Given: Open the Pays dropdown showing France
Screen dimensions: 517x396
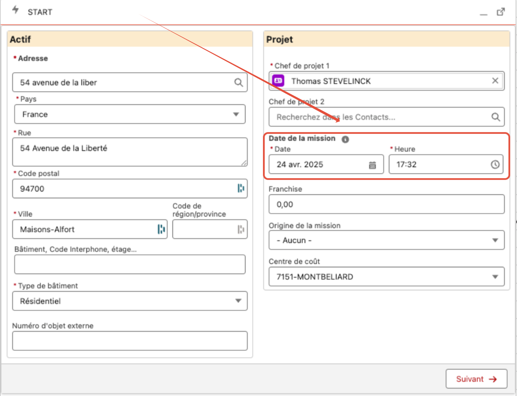Looking at the screenshot, I should (130, 114).
